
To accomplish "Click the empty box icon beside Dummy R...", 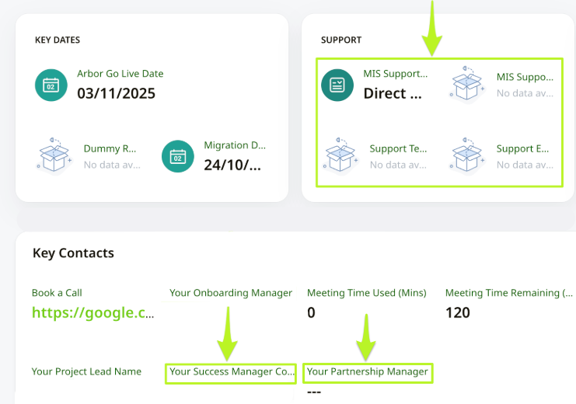I will pyautogui.click(x=54, y=156).
